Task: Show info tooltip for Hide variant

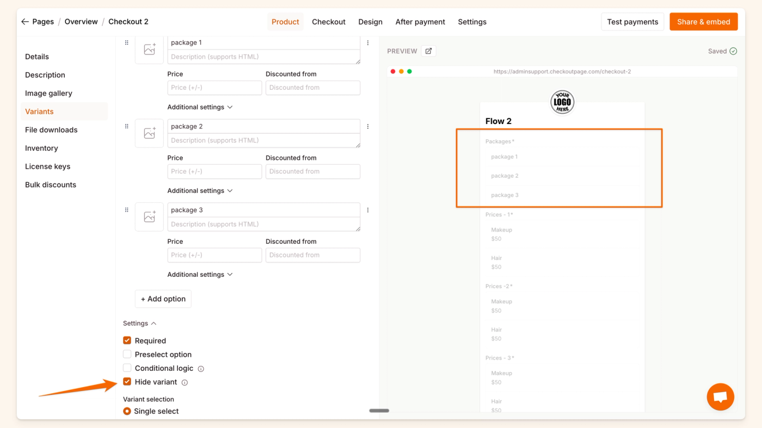Action: (x=185, y=382)
